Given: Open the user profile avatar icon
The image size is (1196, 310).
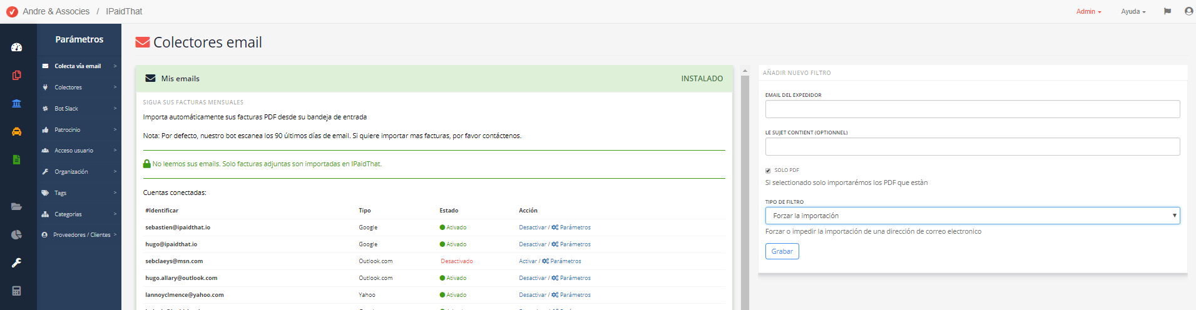Looking at the screenshot, I should pyautogui.click(x=1188, y=11).
